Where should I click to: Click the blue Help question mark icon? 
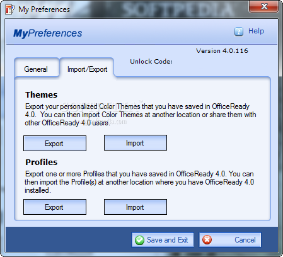coord(239,31)
